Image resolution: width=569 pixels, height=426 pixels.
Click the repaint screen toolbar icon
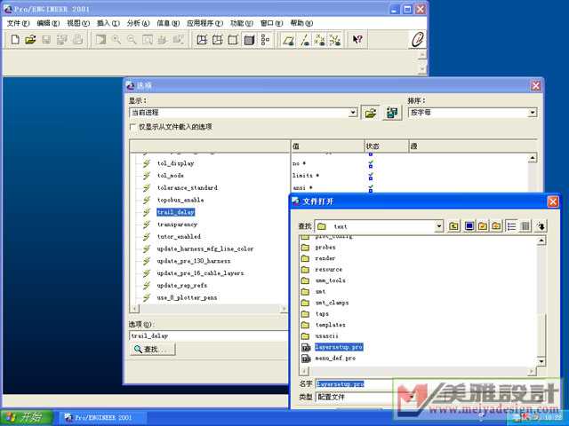[x=100, y=39]
